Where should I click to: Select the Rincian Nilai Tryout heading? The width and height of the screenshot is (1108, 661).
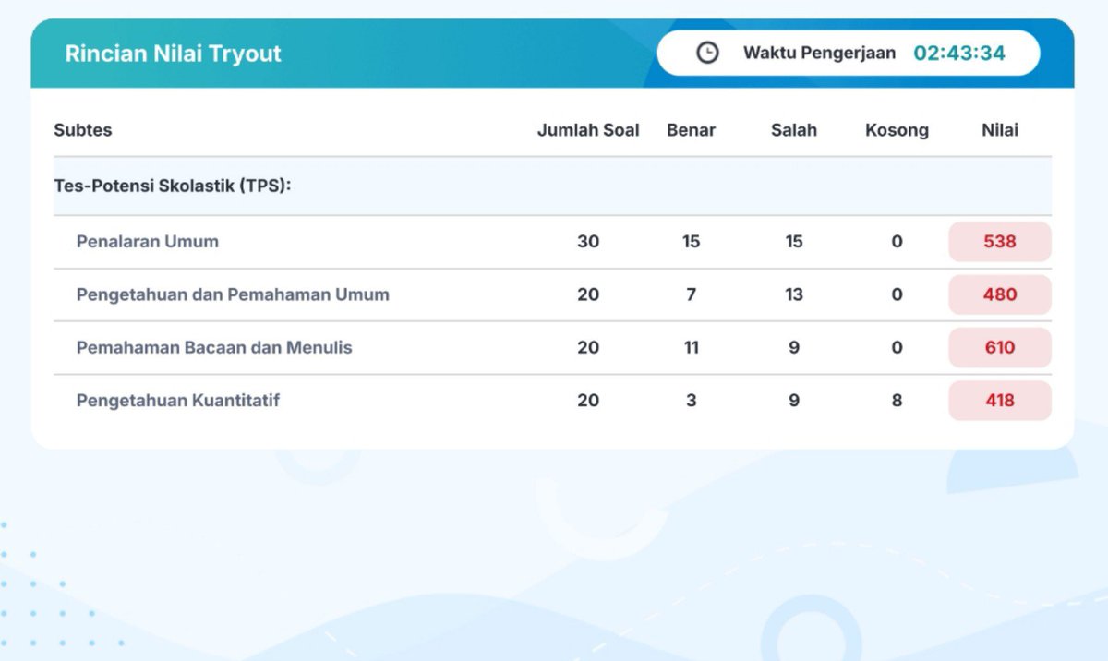click(173, 53)
